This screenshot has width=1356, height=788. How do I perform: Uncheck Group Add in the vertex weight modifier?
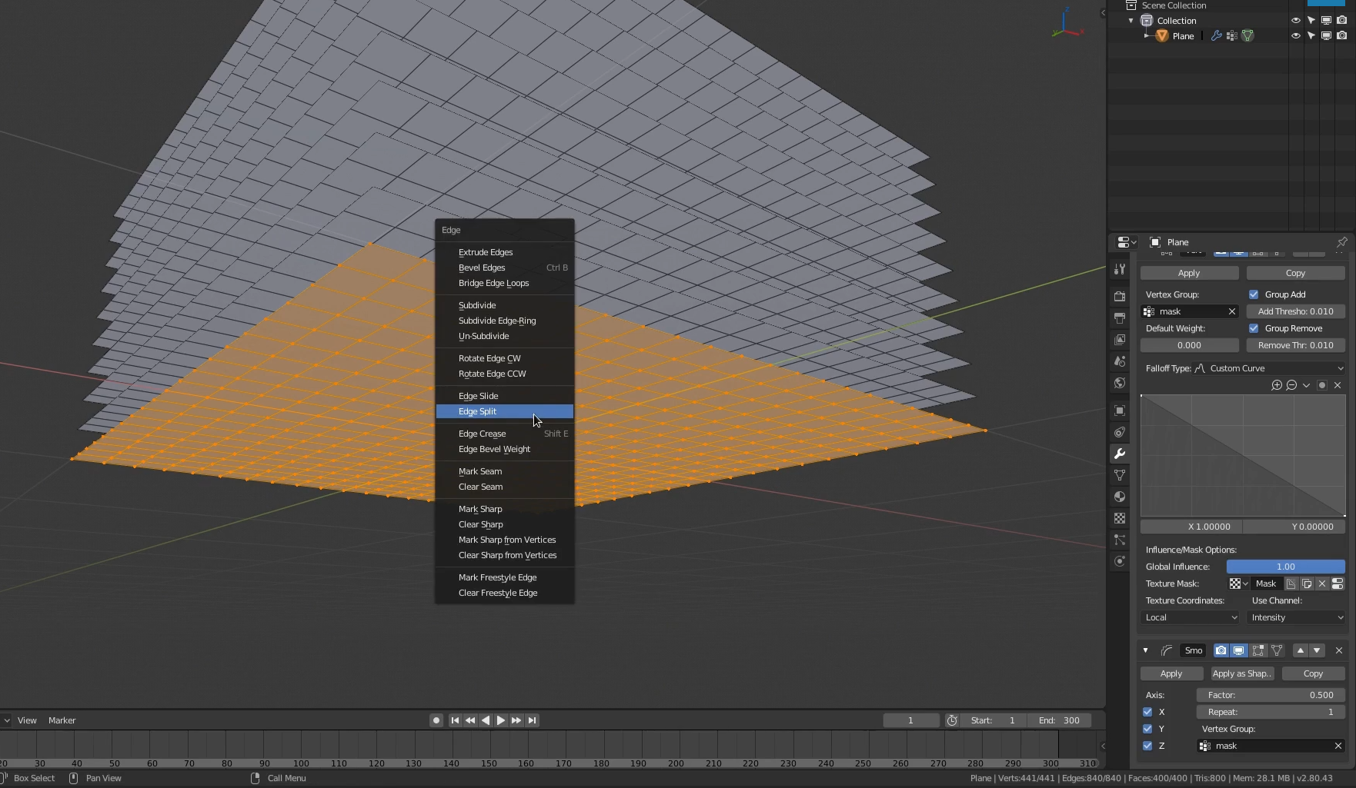coord(1253,294)
